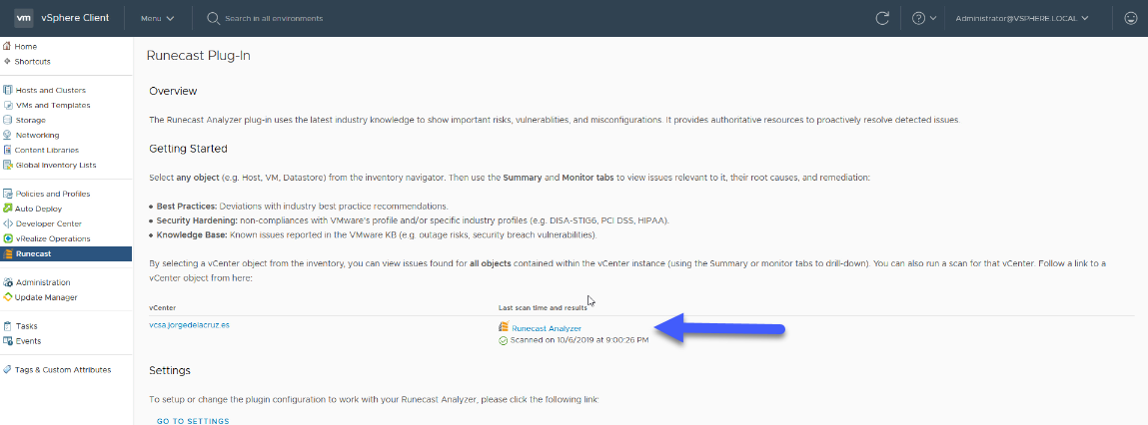Screen dimensions: 1148x425
Task: Click the smiley feedback icon
Action: pos(1130,18)
